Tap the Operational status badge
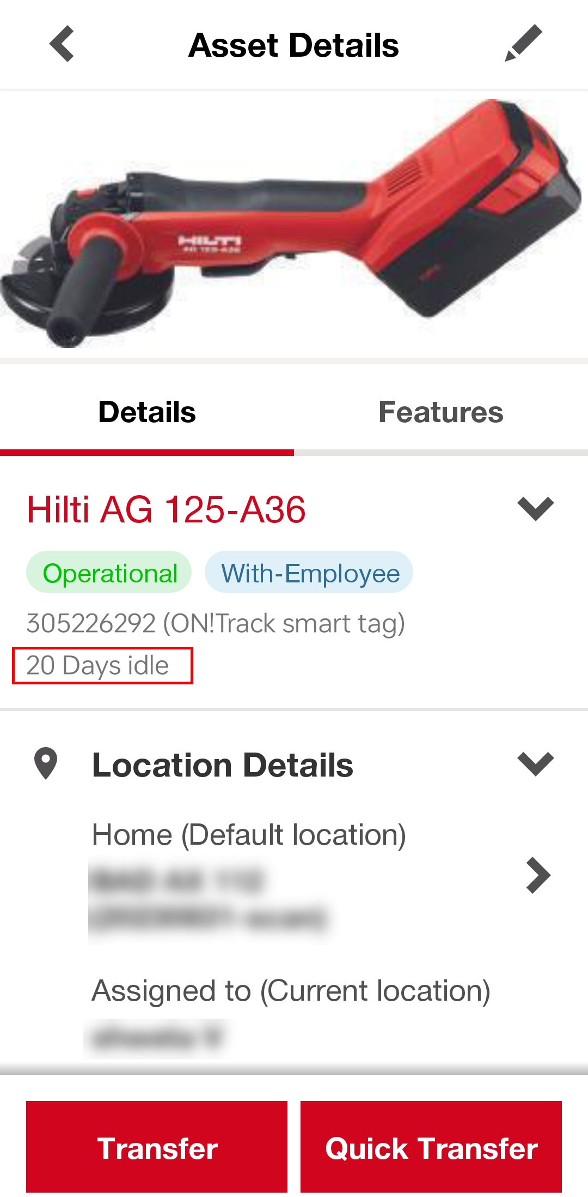588x1197 pixels. [109, 573]
